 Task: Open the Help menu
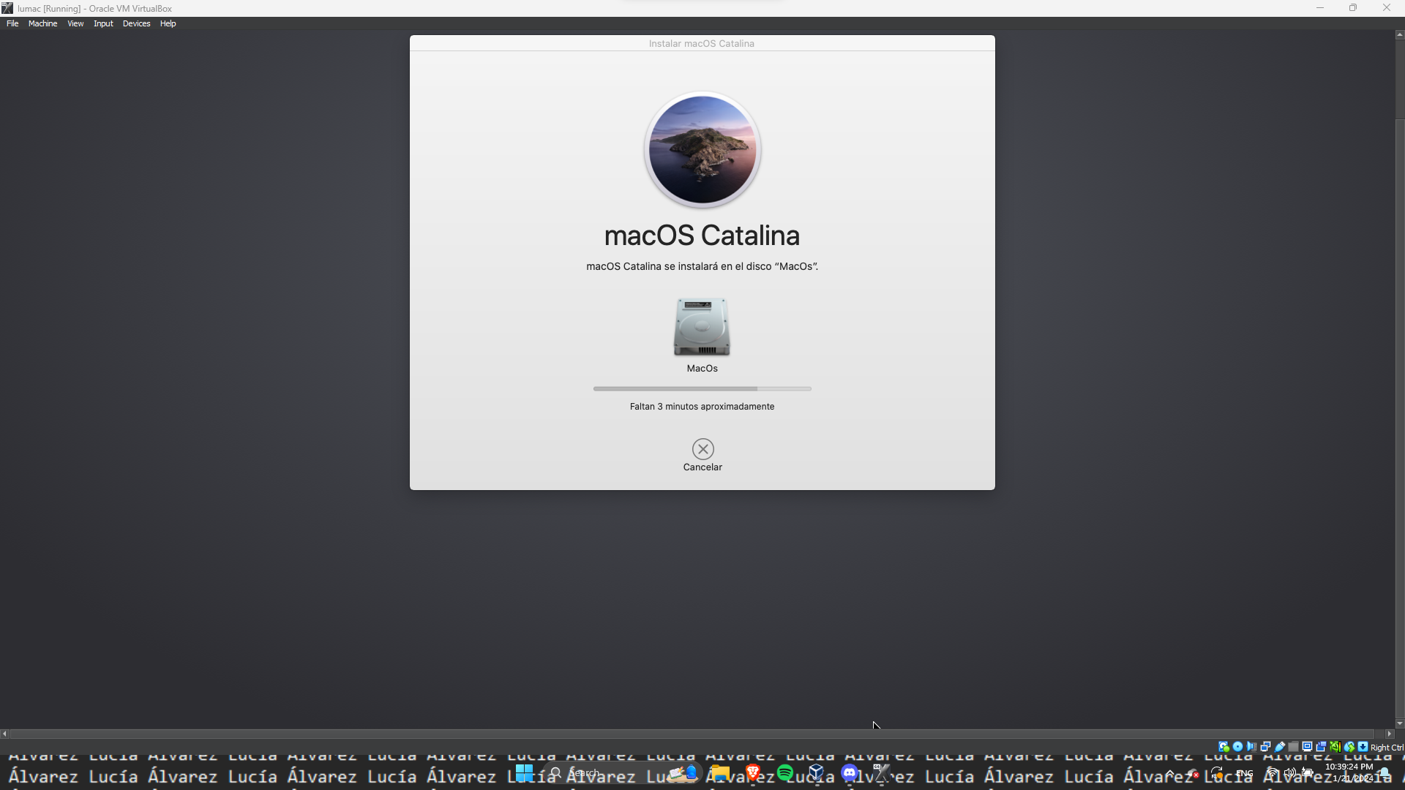pos(168,23)
